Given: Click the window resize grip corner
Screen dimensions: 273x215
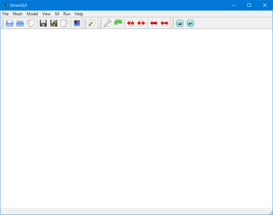Looking at the screenshot, I should click(271, 213).
